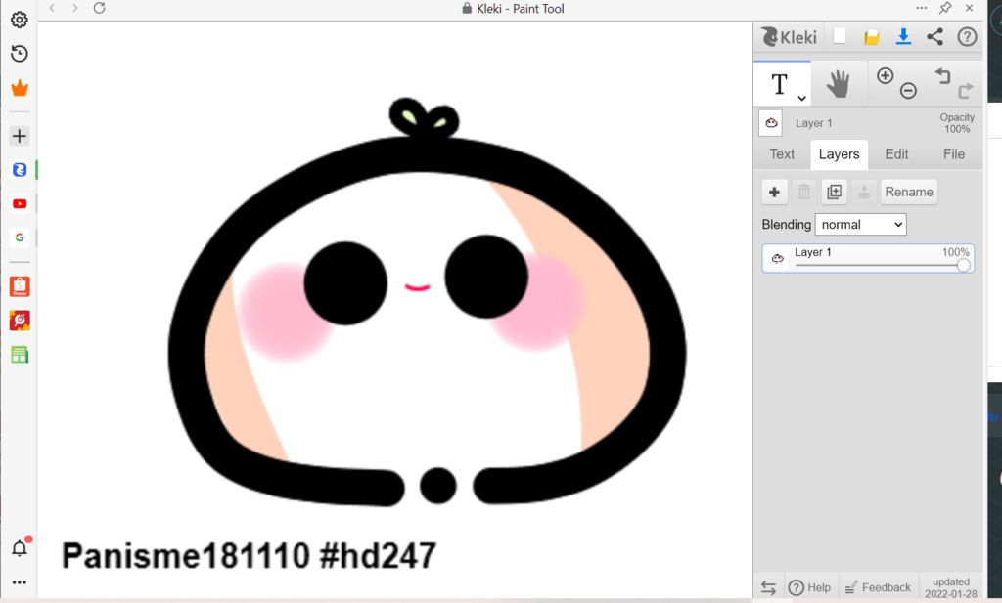Open the YouTube sidebar shortcut
This screenshot has width=1002, height=603.
[20, 203]
